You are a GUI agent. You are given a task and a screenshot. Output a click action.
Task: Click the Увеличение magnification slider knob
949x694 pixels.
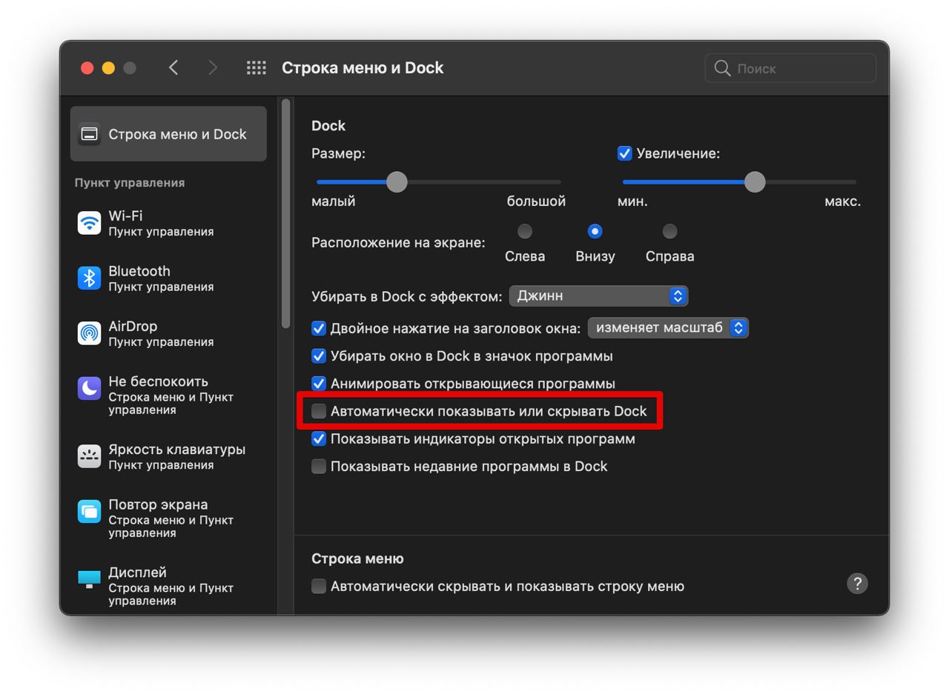755,181
